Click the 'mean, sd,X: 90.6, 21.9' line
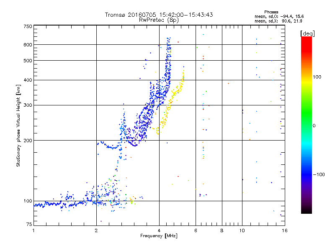Viewport: 335px width, 251px height. click(278, 21)
